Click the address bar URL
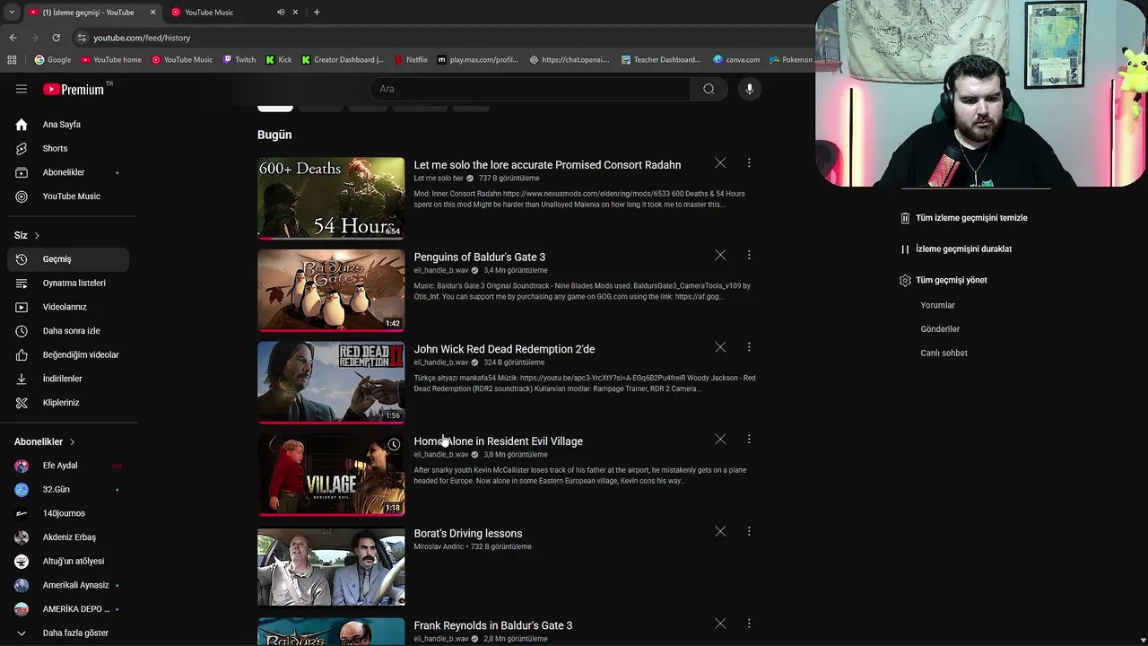Image resolution: width=1148 pixels, height=646 pixels. coord(142,38)
